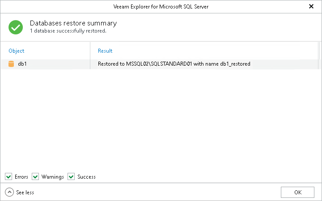The image size is (322, 201).
Task: Sort by the Object column header
Action: point(17,51)
